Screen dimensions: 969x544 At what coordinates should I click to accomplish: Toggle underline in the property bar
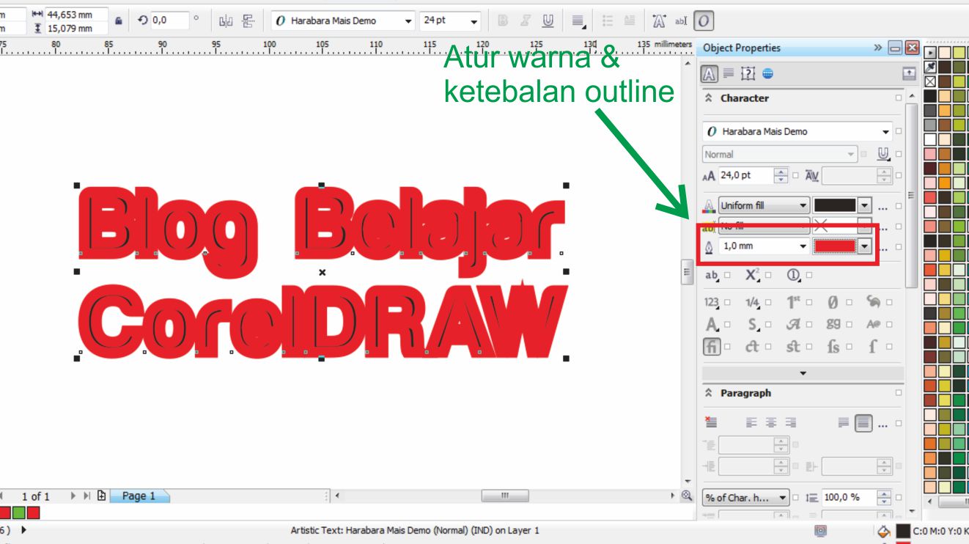point(548,21)
